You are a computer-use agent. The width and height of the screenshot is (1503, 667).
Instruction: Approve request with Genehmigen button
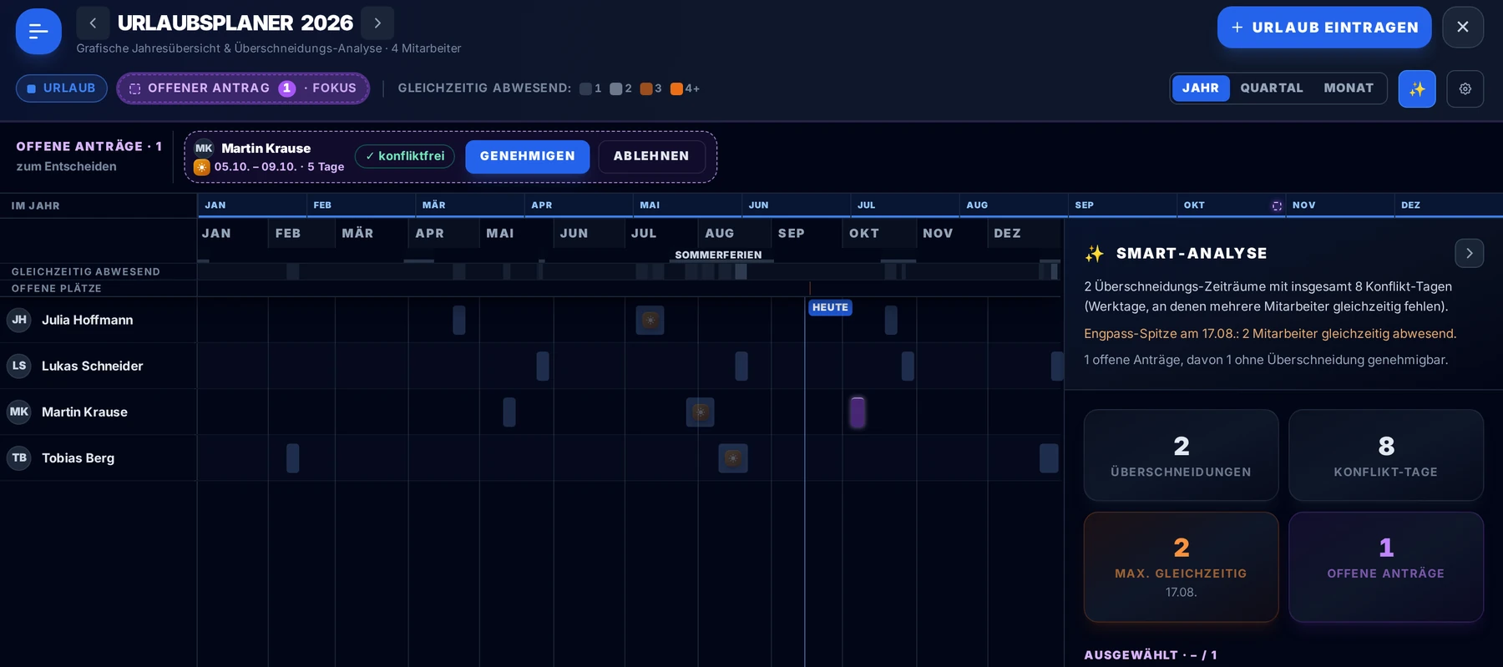528,156
